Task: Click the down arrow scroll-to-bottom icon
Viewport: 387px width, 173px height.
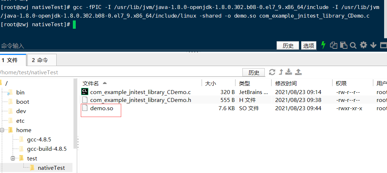Action: [373, 45]
